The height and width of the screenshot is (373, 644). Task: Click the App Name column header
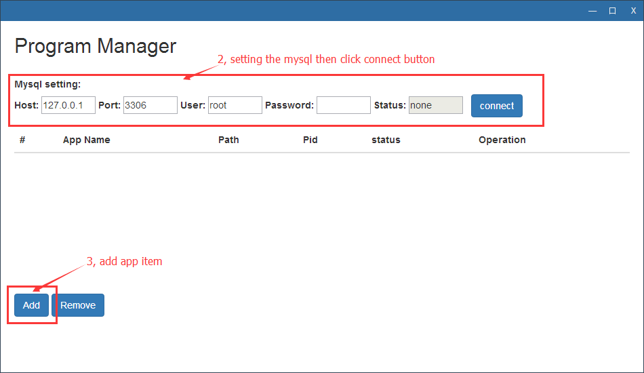tap(86, 140)
